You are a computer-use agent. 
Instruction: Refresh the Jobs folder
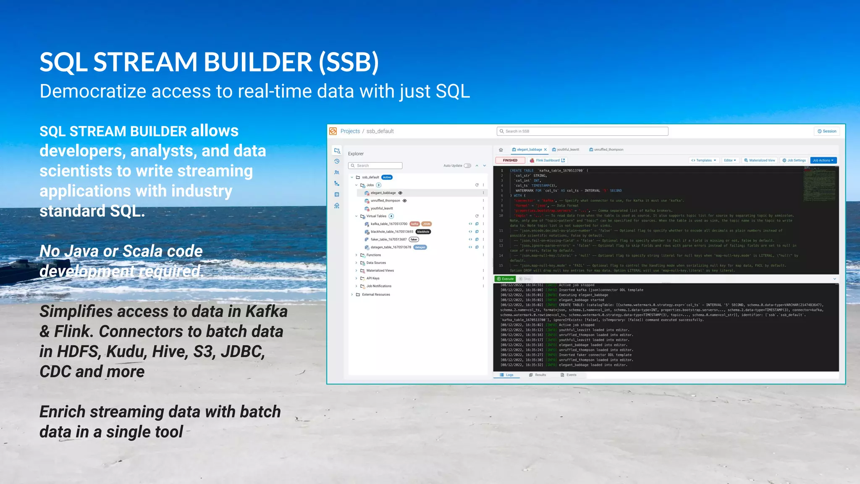click(477, 185)
